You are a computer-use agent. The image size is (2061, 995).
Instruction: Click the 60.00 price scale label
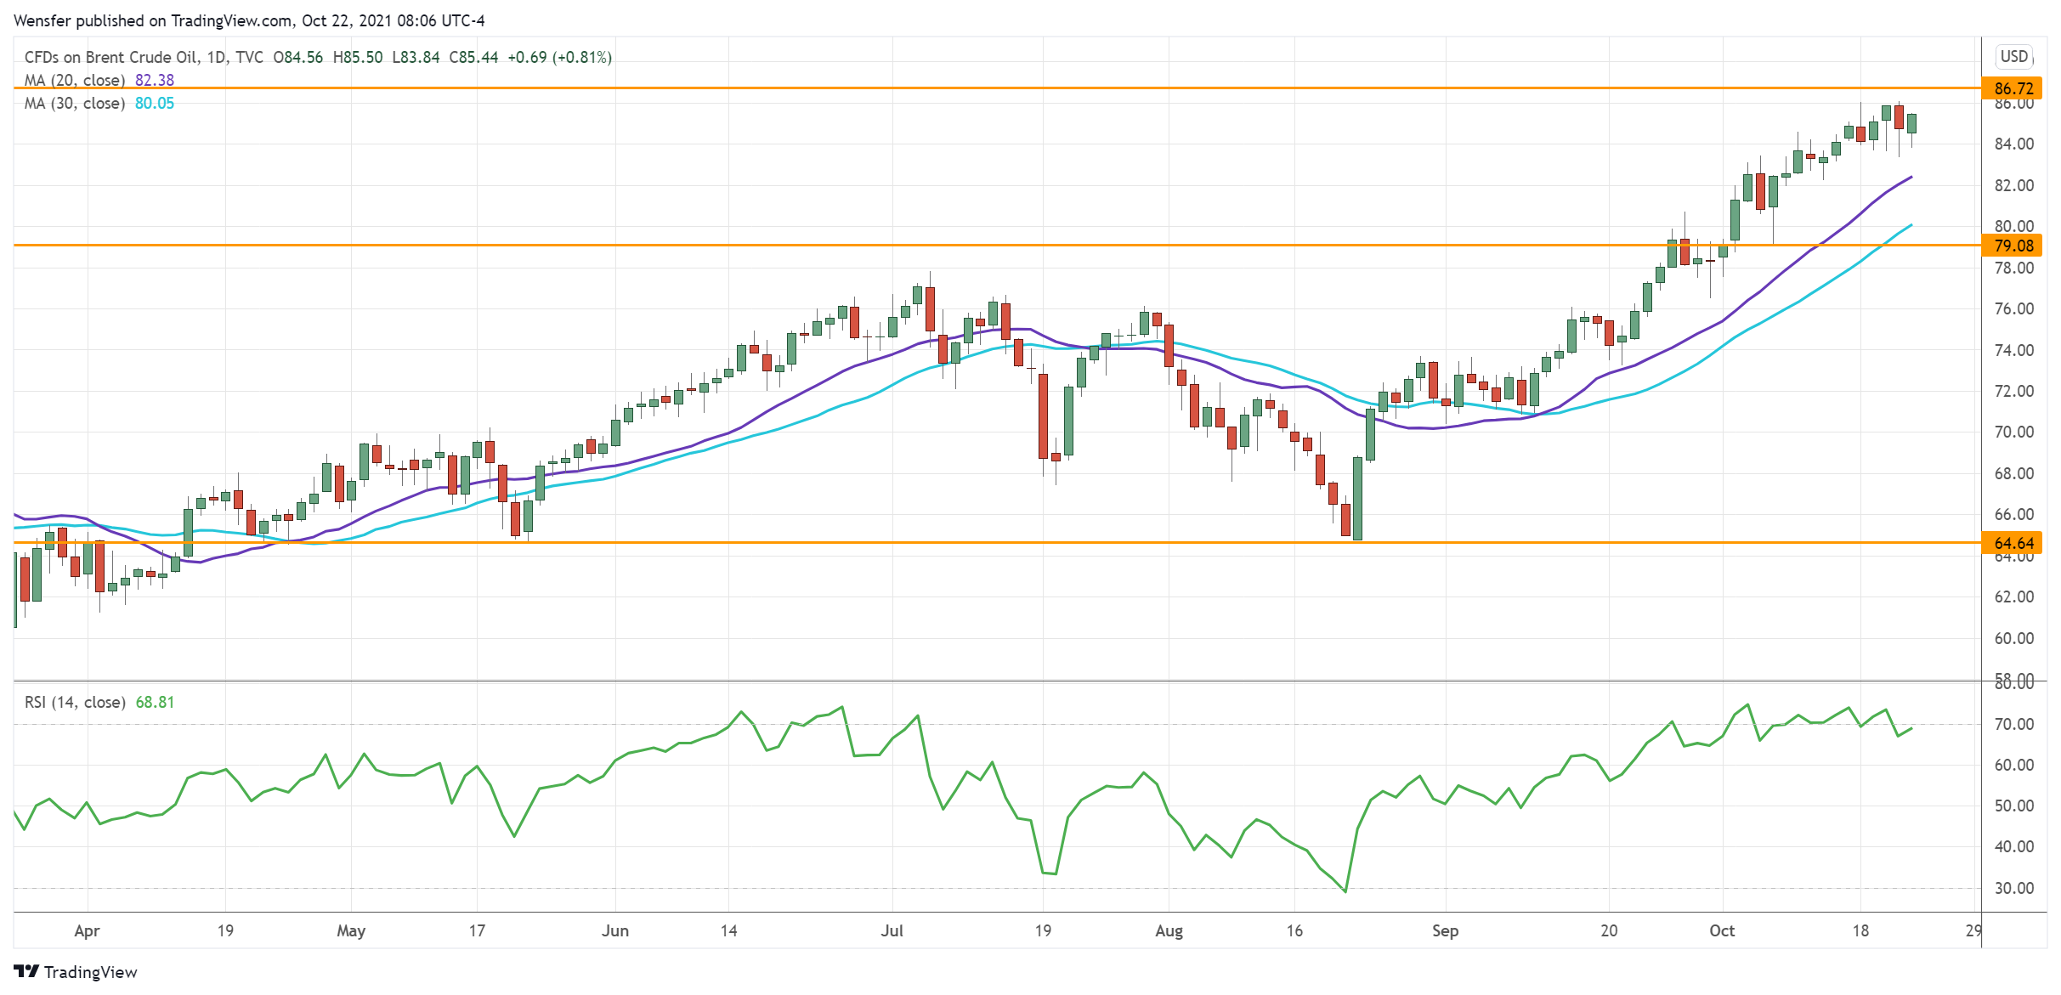2013,638
